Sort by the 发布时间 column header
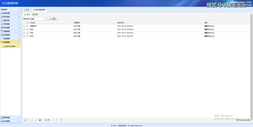This screenshot has height=127, width=253. (x=160, y=23)
